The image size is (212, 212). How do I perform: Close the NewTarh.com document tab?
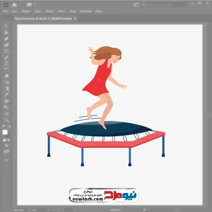pyautogui.click(x=75, y=19)
